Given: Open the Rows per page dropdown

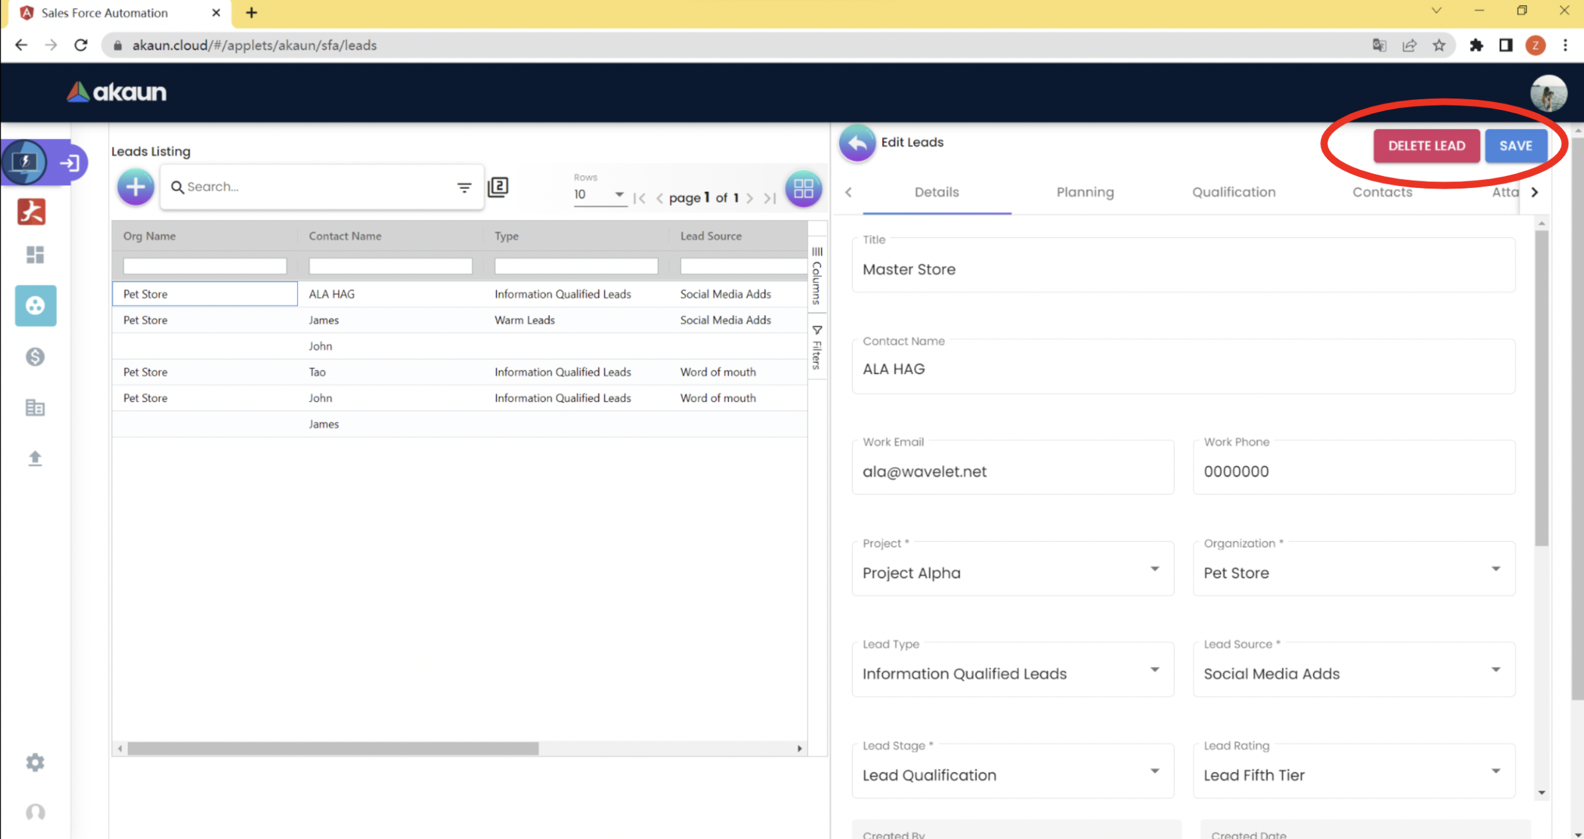Looking at the screenshot, I should (x=599, y=195).
